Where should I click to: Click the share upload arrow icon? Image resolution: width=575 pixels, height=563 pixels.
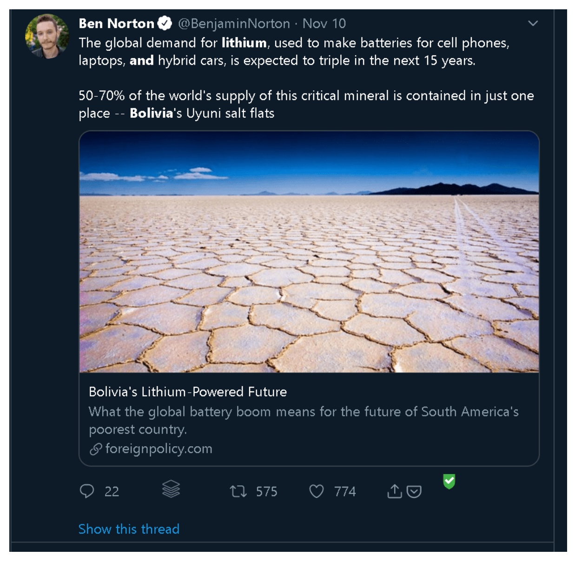(x=394, y=491)
